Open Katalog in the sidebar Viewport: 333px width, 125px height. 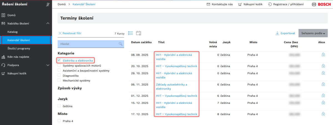click(x=12, y=32)
